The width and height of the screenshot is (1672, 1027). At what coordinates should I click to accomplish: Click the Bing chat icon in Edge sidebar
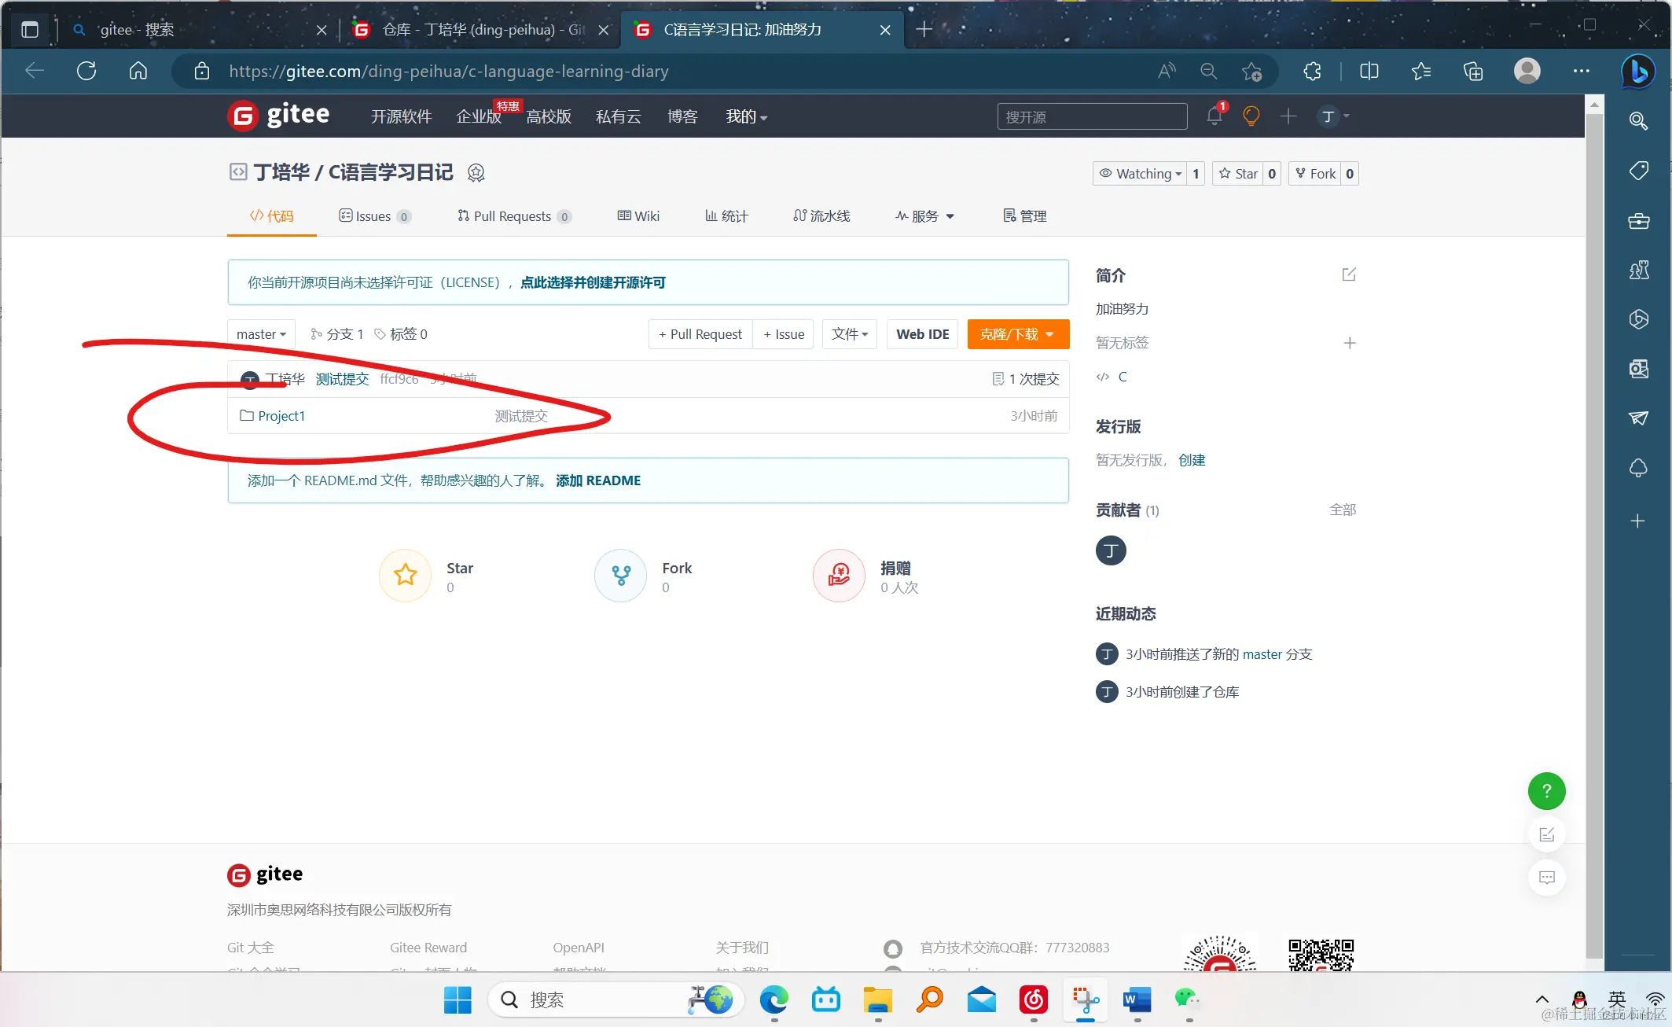pos(1639,72)
